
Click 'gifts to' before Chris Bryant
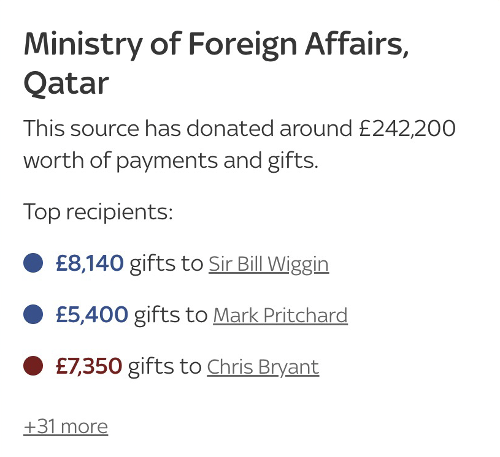tap(165, 367)
